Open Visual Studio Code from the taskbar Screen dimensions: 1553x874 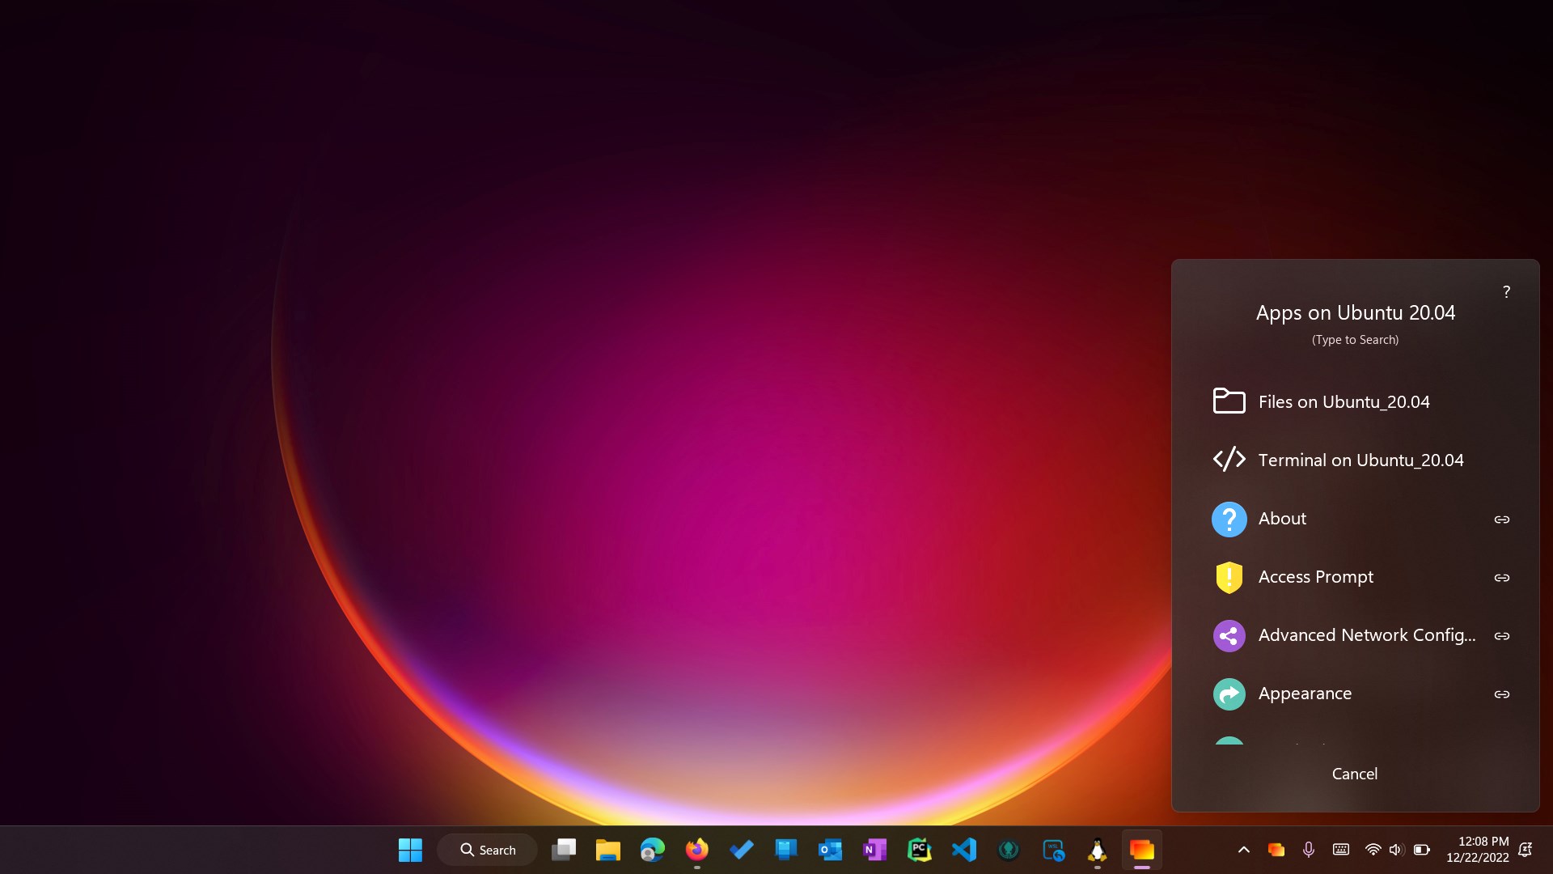[963, 850]
